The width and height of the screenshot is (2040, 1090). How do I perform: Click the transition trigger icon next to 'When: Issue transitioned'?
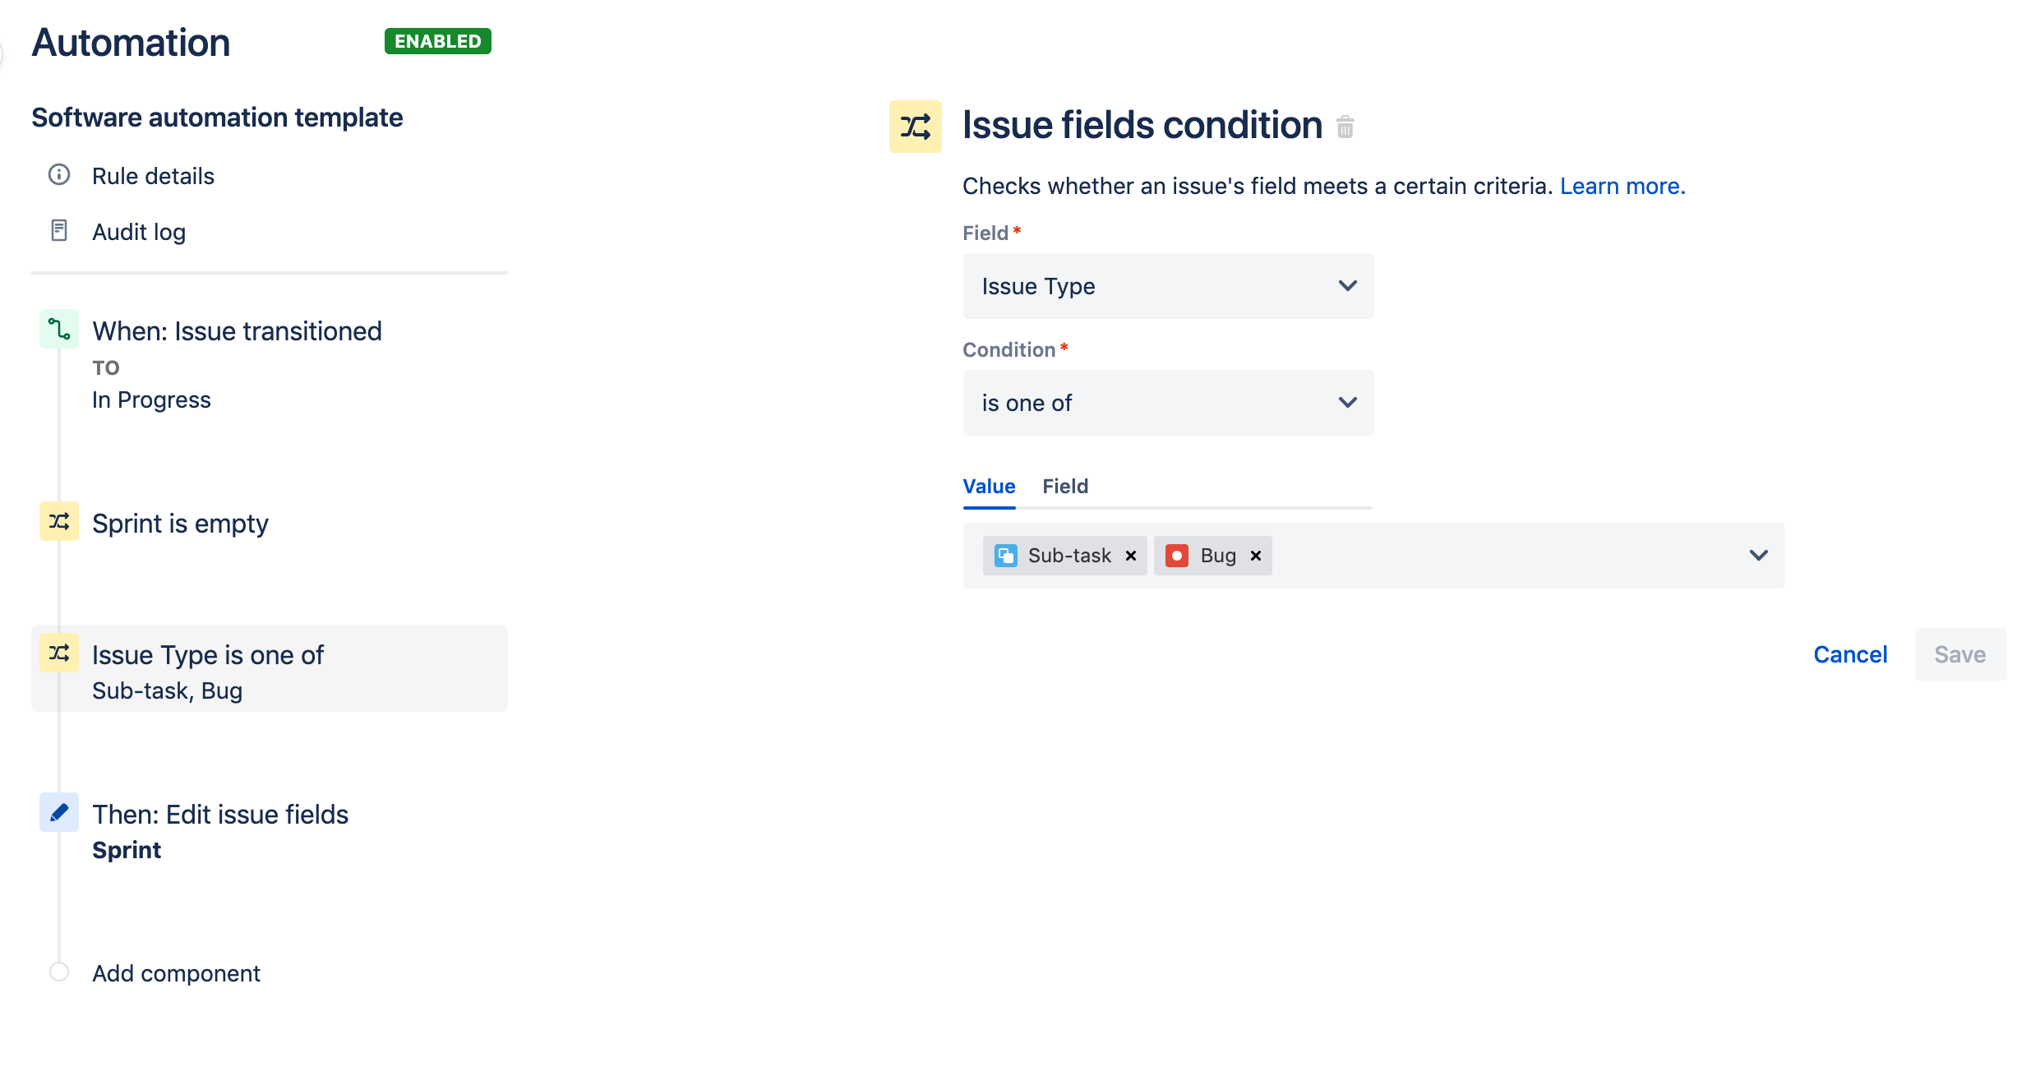click(59, 329)
